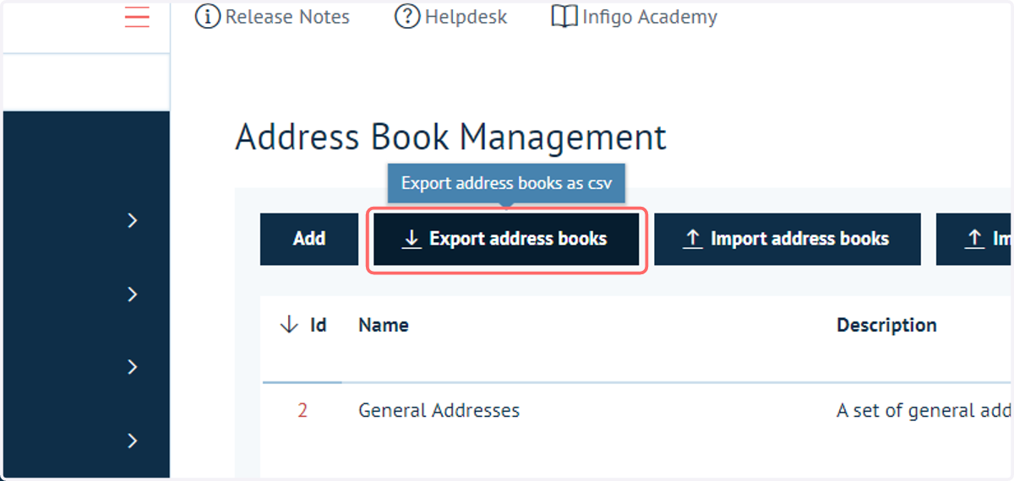Click the Add button
The image size is (1014, 481).
[x=309, y=239]
